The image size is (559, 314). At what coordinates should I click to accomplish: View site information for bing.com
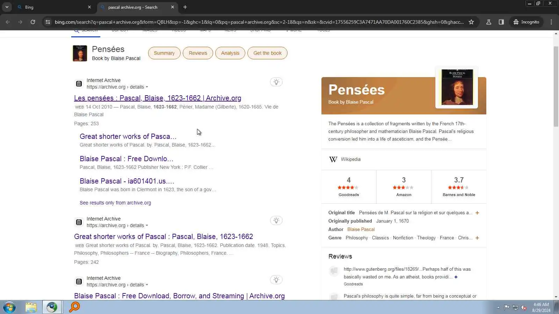point(48,22)
